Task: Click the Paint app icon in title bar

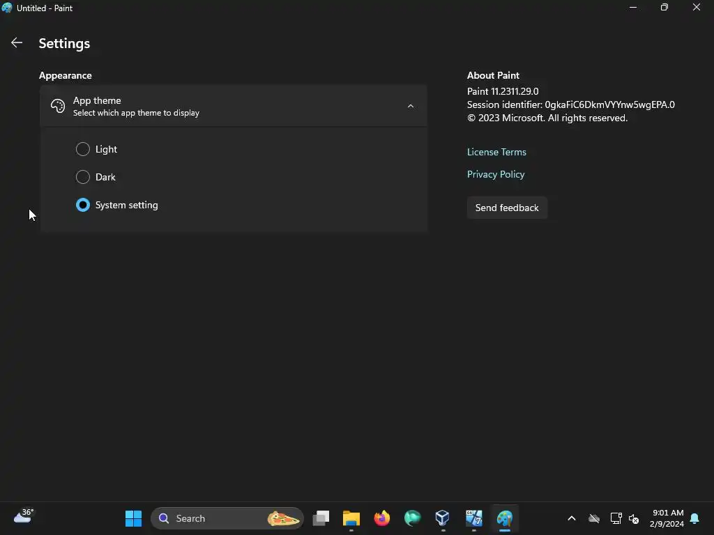Action: 7,8
